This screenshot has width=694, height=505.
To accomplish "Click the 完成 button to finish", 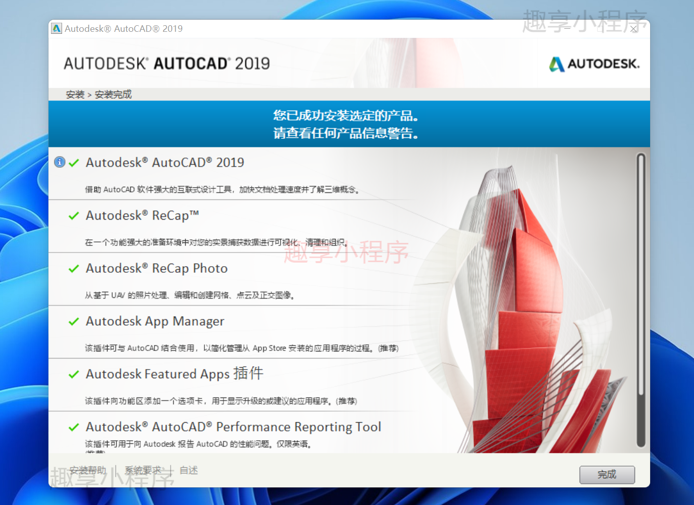I will click(607, 475).
